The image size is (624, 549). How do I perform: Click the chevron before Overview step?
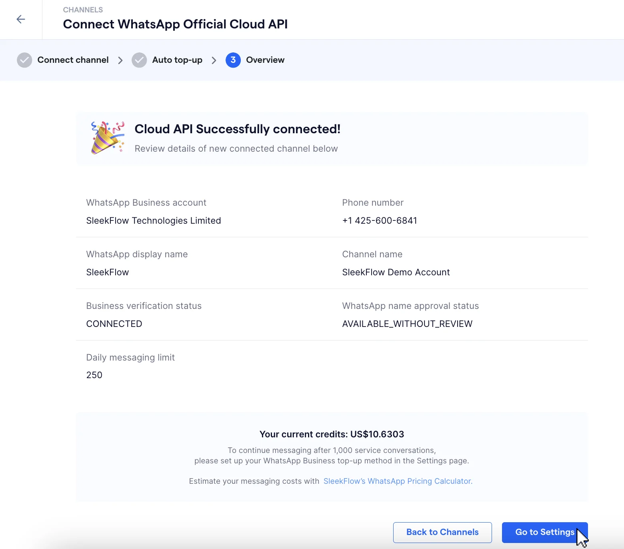click(x=214, y=60)
